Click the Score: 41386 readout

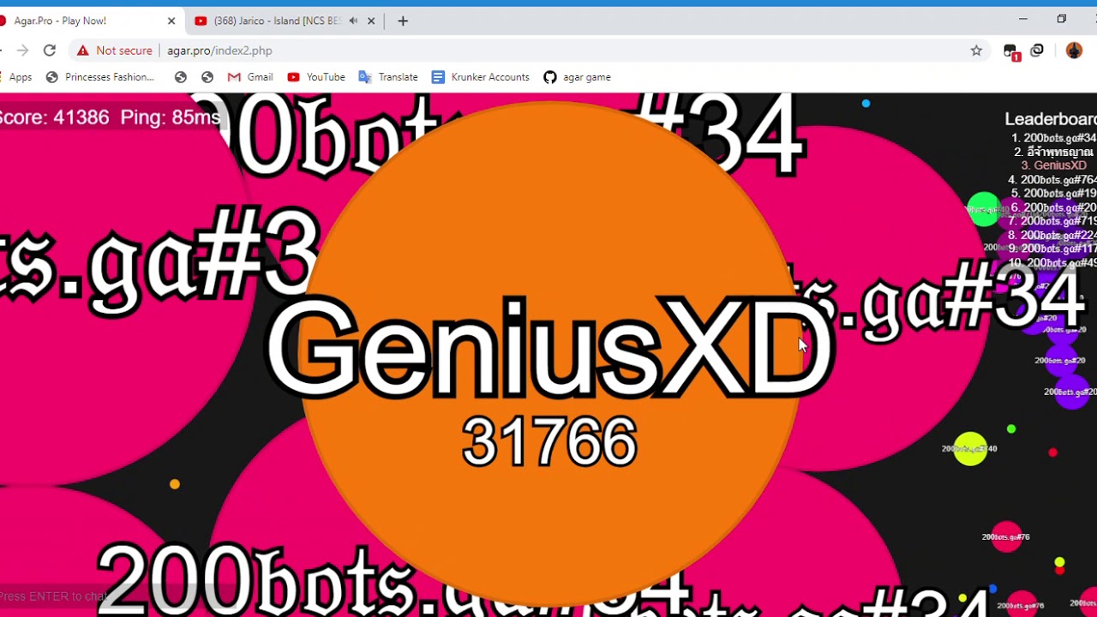55,117
